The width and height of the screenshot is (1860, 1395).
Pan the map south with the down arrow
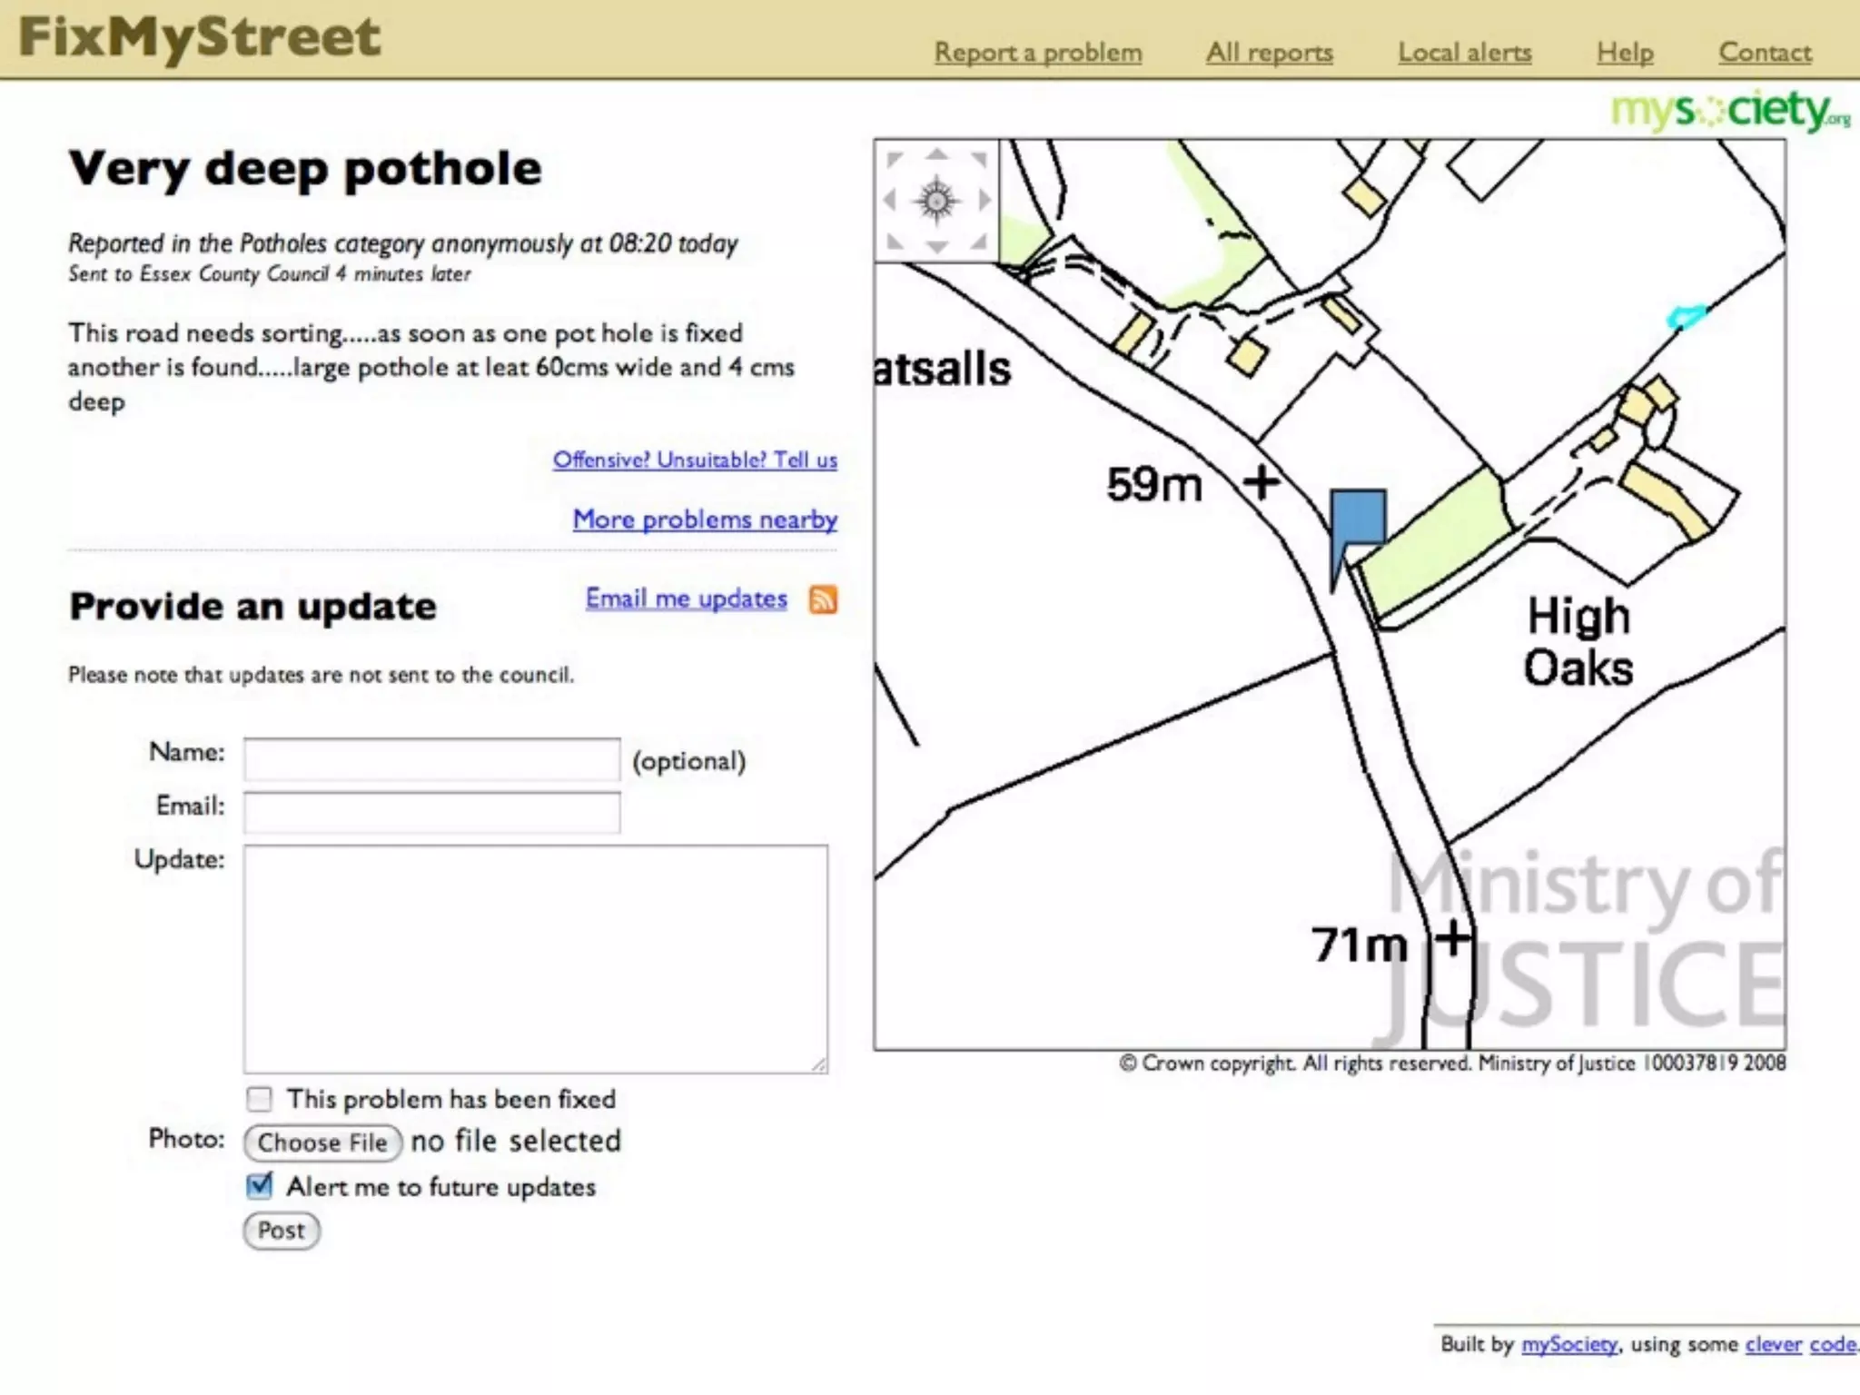coord(936,246)
